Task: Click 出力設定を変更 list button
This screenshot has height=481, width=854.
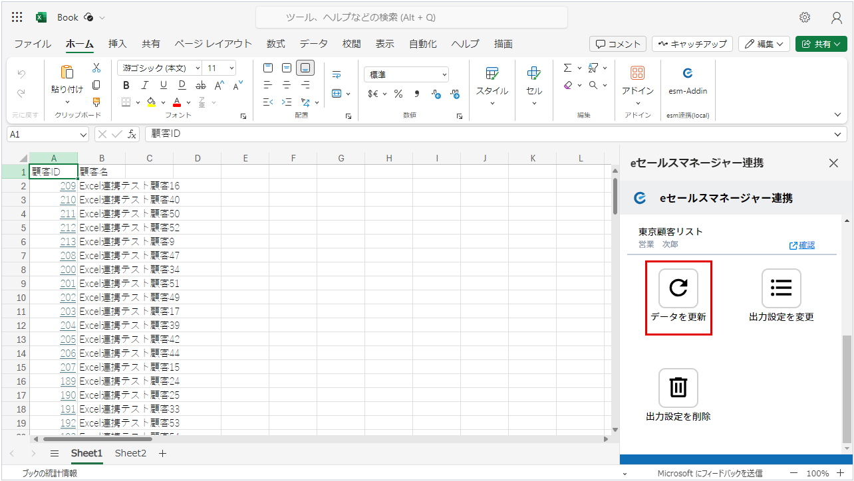Action: pyautogui.click(x=782, y=296)
